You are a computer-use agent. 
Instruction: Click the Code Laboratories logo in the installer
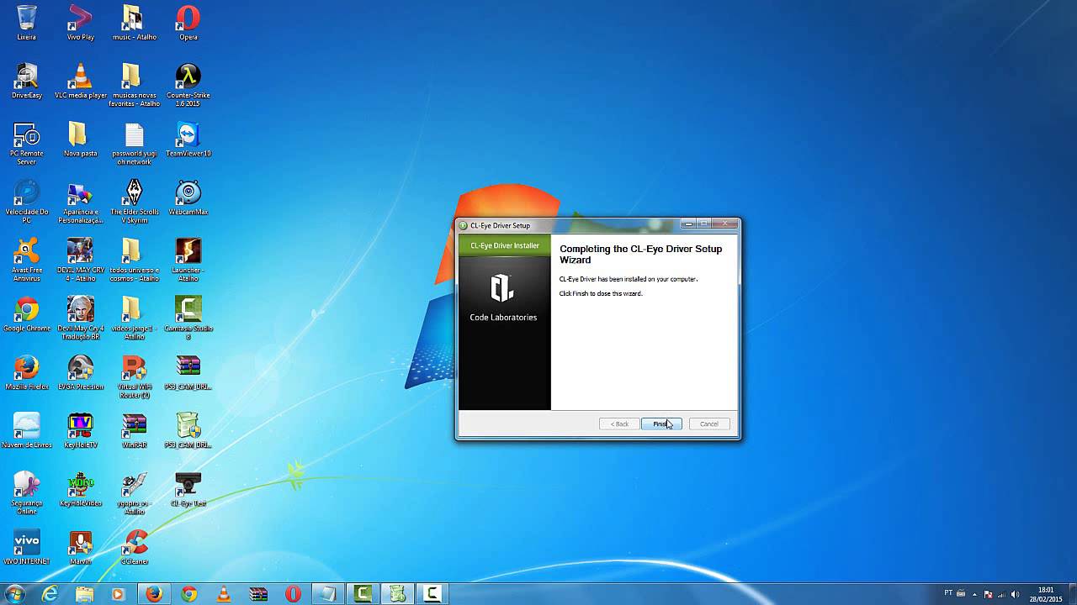click(502, 287)
